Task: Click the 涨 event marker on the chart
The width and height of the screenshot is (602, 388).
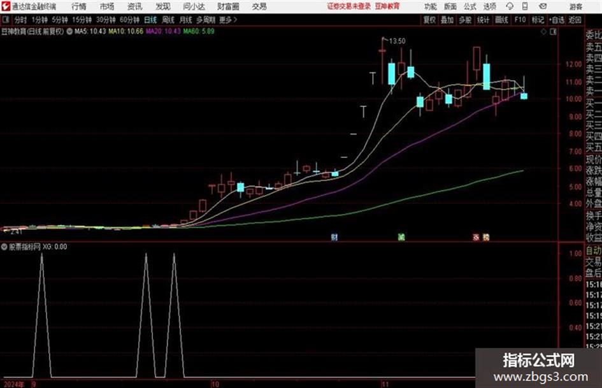Action: pos(476,237)
